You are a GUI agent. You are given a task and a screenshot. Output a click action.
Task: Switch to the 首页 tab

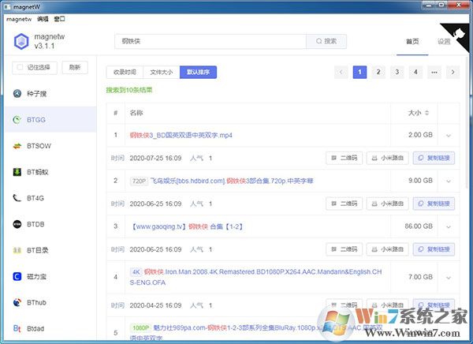412,42
